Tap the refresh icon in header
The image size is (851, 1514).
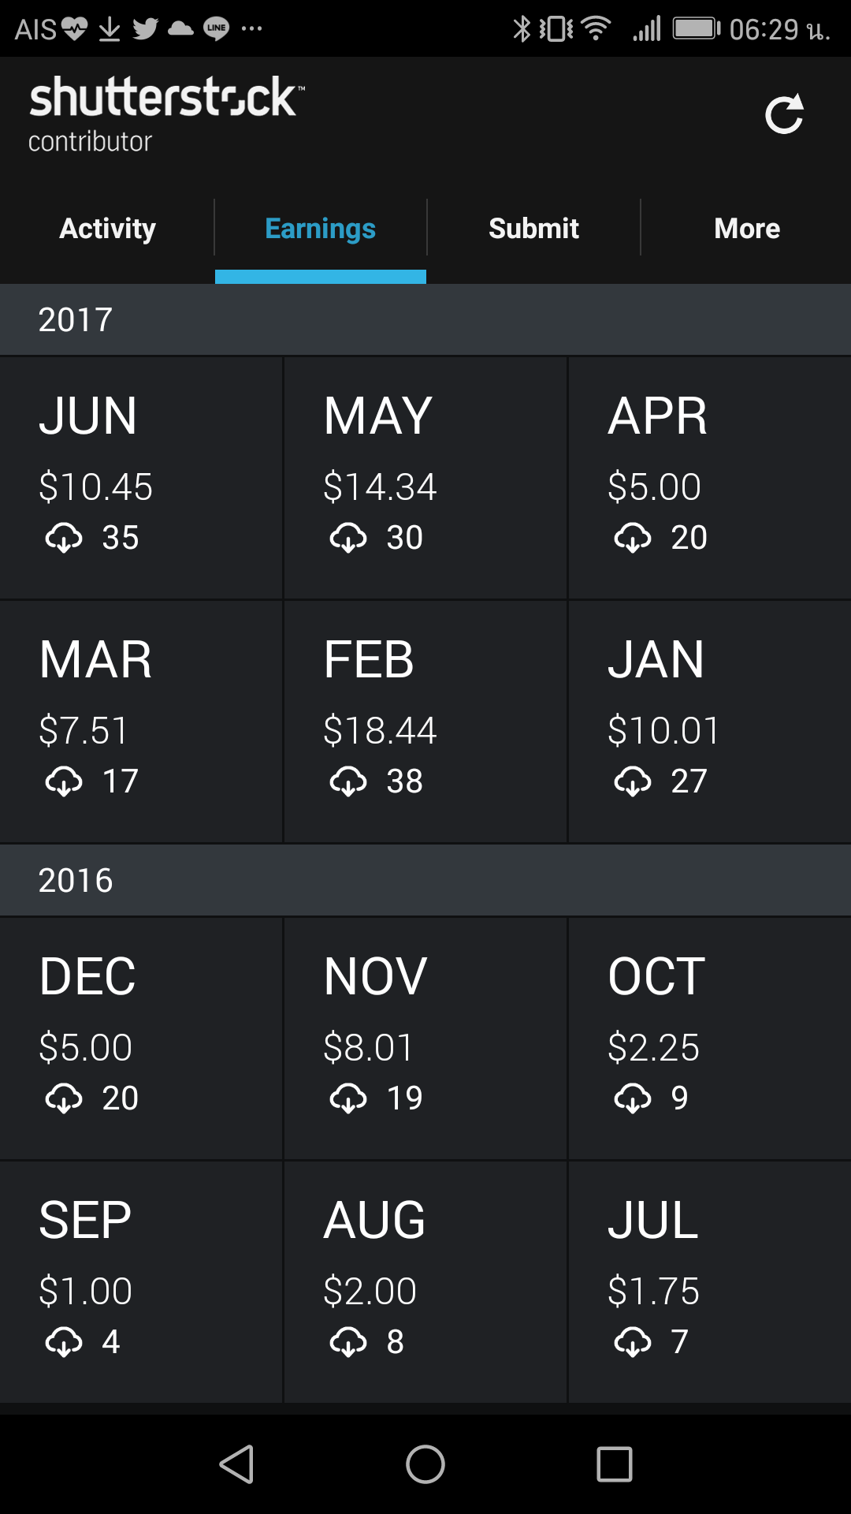click(784, 115)
